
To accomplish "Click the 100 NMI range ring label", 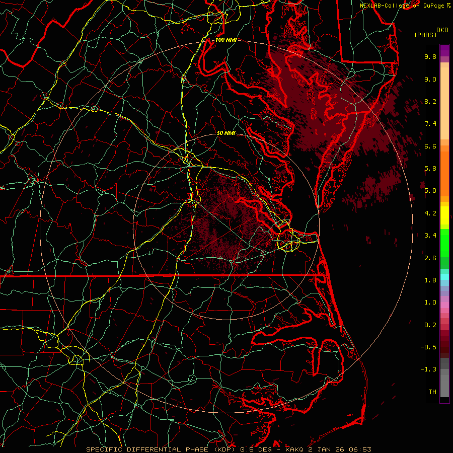I will [x=226, y=40].
